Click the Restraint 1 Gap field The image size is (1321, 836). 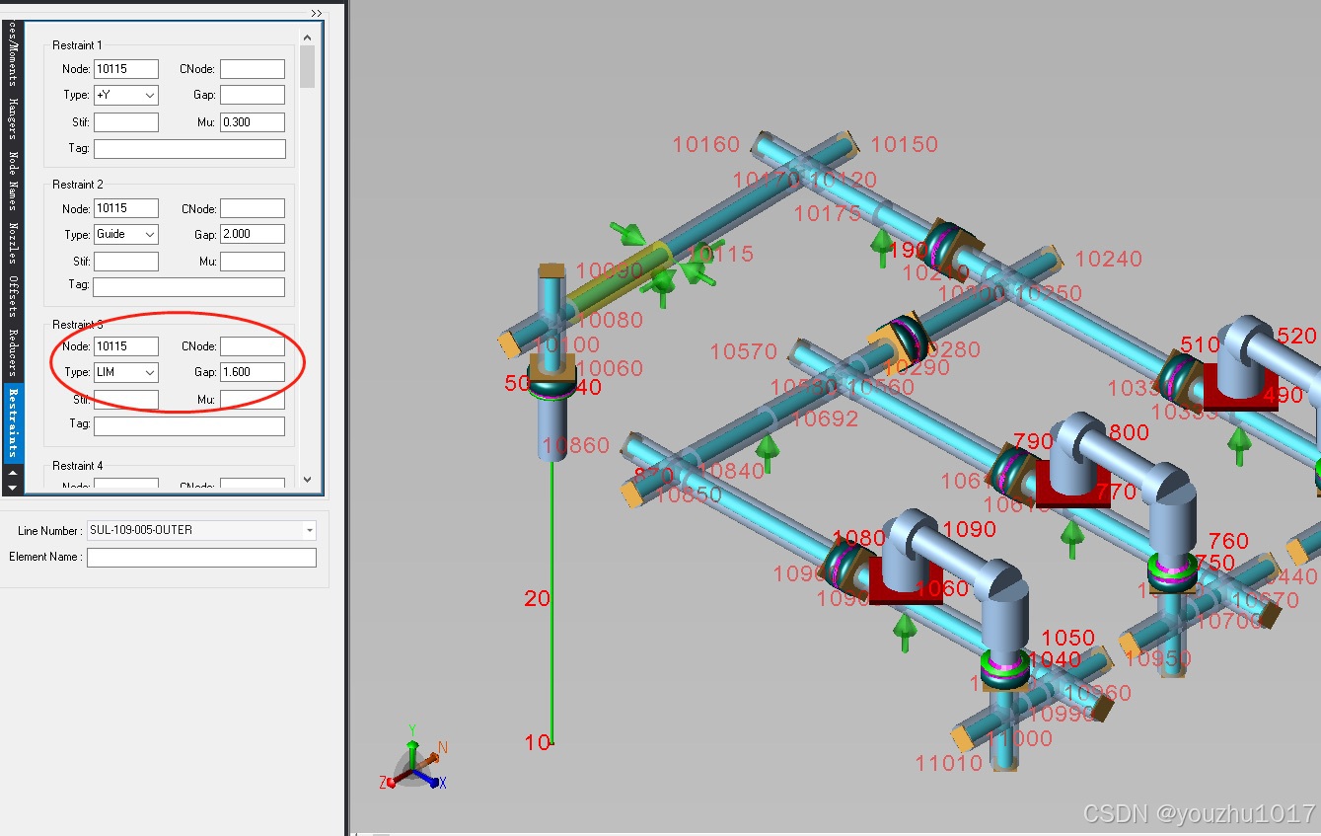tap(252, 96)
